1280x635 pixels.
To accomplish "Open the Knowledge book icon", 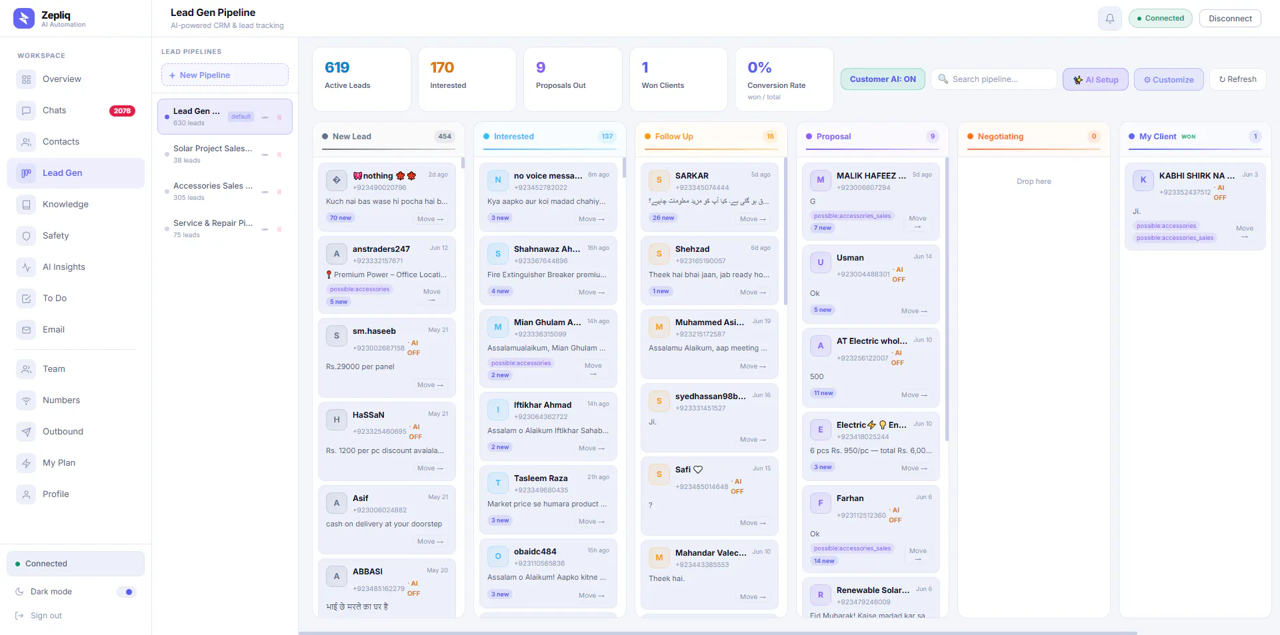I will click(x=26, y=205).
